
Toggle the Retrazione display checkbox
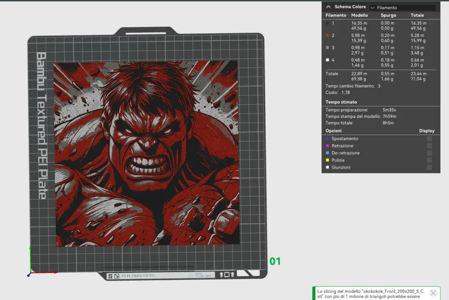point(429,146)
